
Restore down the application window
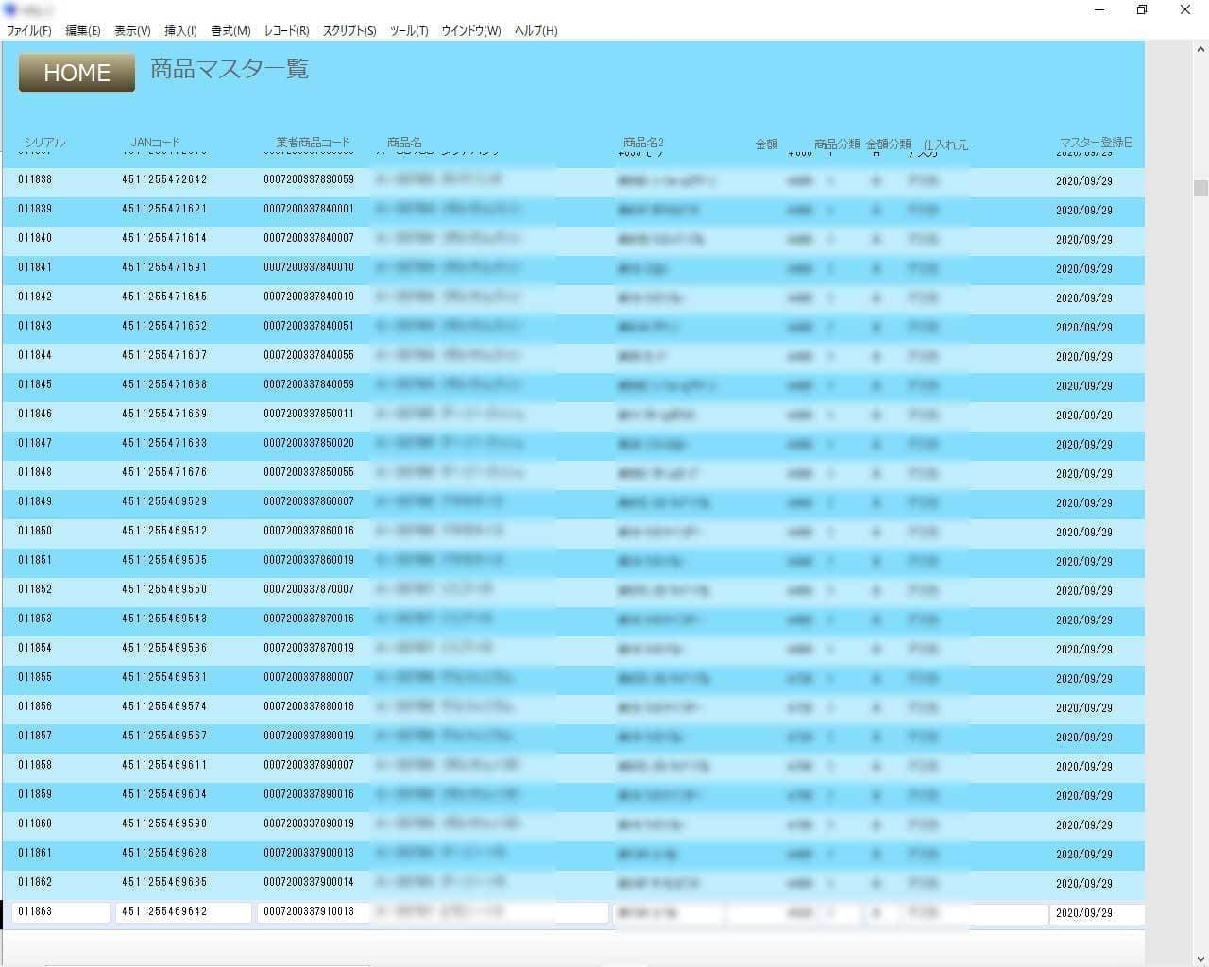coord(1142,9)
